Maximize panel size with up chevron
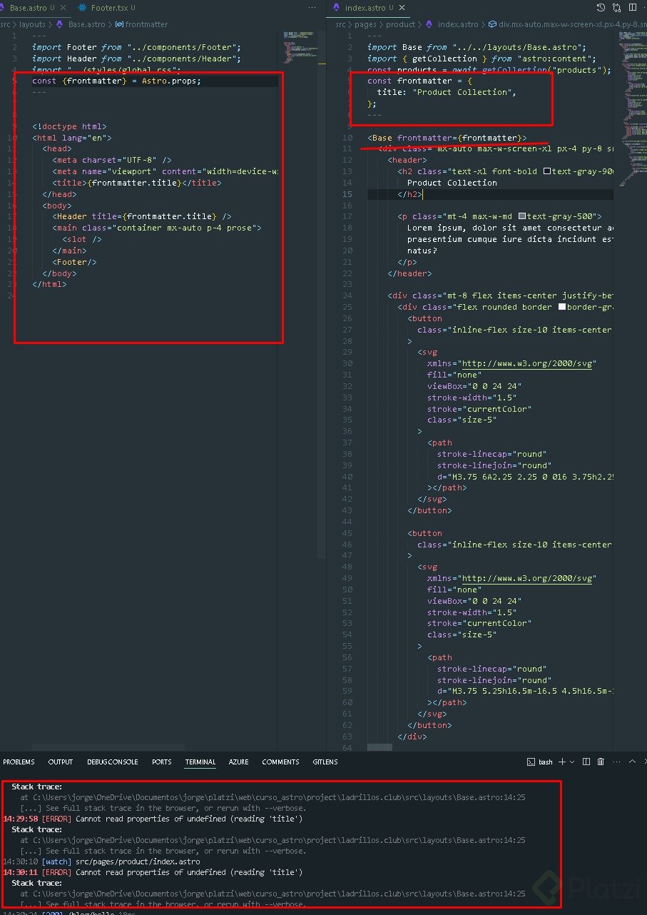This screenshot has width=647, height=915. 631,762
